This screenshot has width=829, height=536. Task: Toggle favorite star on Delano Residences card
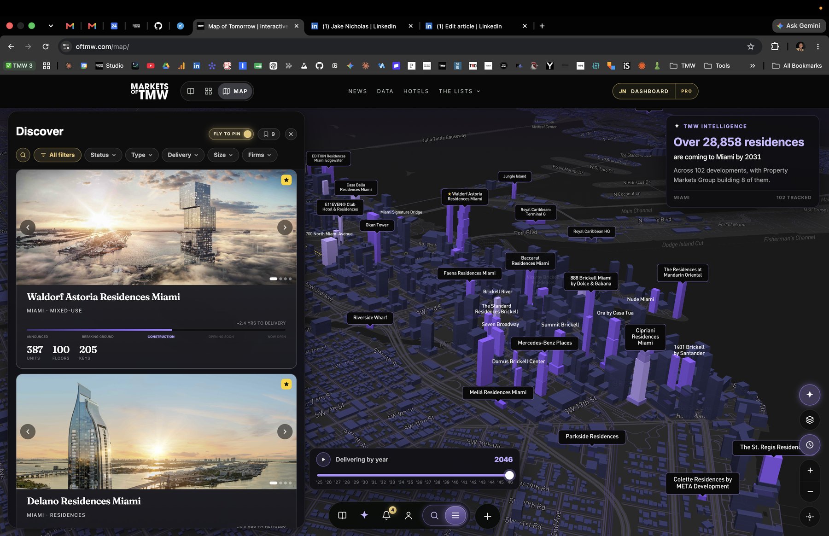point(286,384)
